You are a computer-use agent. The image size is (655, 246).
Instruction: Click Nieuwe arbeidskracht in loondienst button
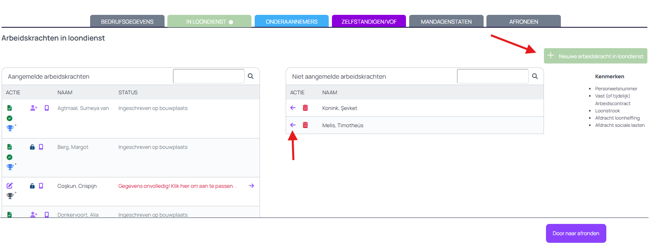tap(595, 56)
